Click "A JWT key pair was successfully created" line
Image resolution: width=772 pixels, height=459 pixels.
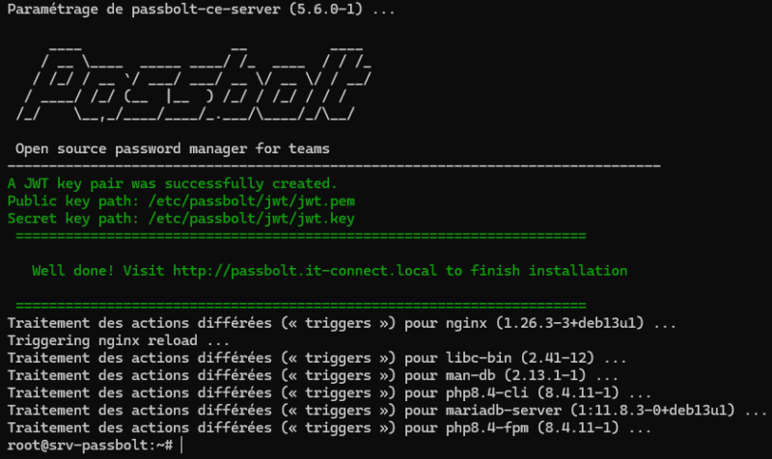[x=172, y=183]
